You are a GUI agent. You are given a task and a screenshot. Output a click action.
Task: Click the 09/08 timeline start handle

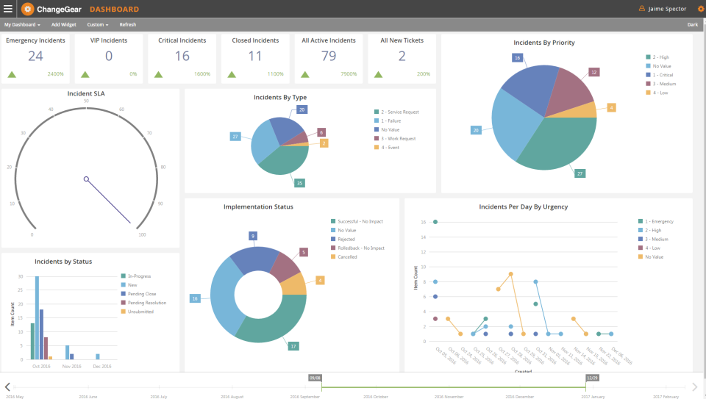coord(315,378)
